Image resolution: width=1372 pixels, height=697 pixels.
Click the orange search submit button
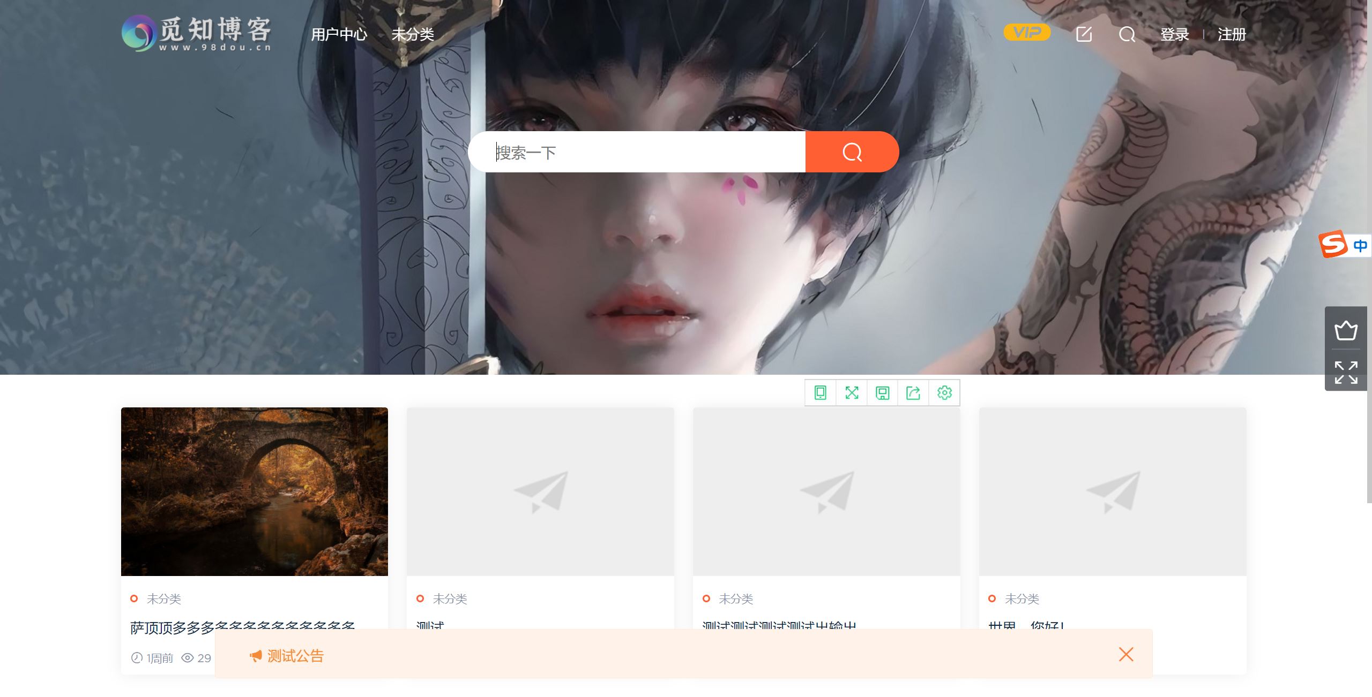tap(852, 152)
